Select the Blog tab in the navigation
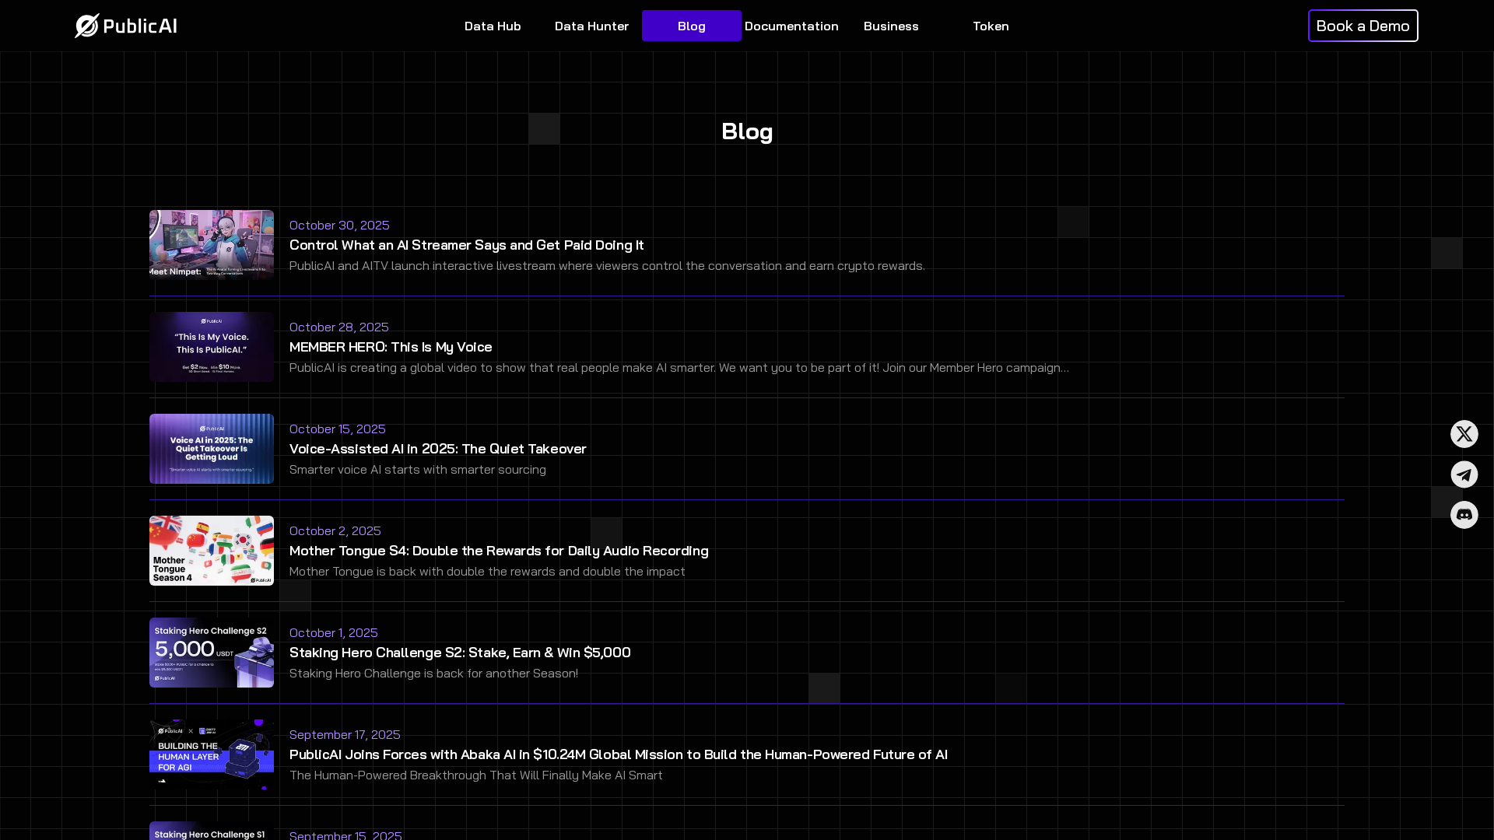 (691, 26)
